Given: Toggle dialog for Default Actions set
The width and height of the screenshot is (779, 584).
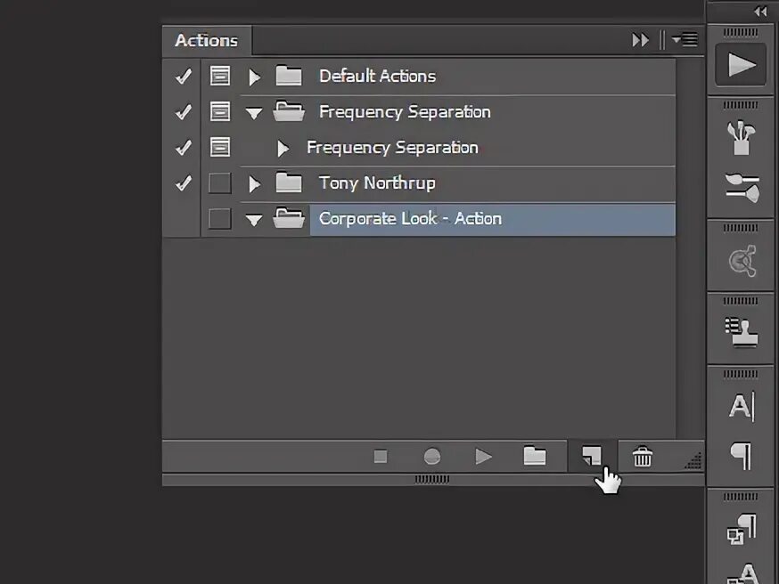Looking at the screenshot, I should tap(219, 76).
